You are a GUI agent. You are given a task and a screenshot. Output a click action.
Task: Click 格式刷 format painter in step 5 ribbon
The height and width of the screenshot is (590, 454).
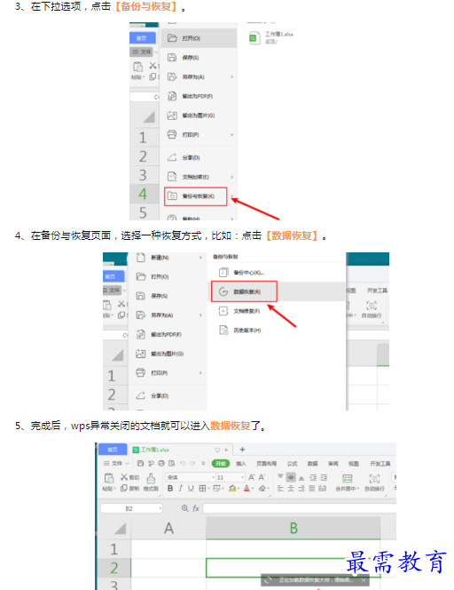click(x=151, y=482)
